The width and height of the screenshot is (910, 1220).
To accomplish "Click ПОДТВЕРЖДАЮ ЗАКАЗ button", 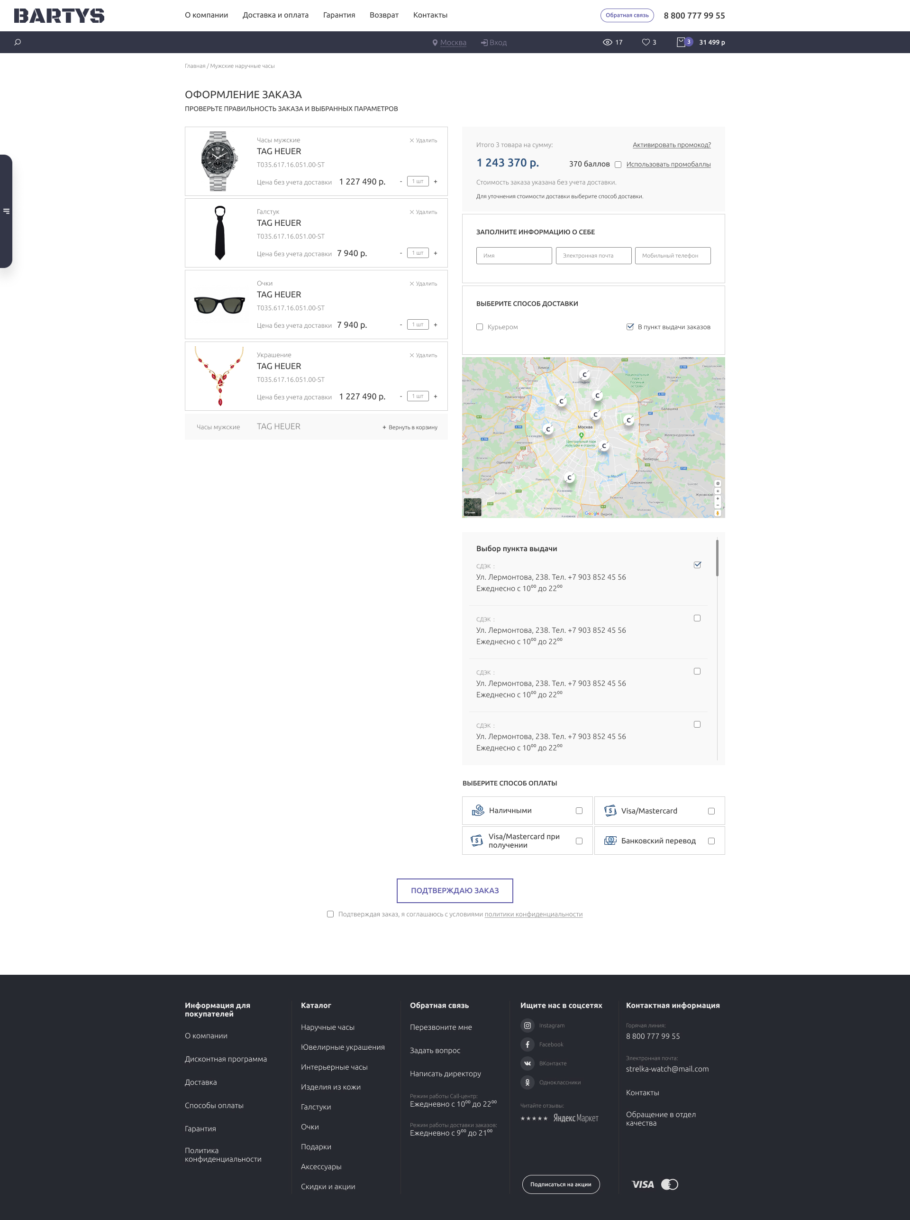I will pyautogui.click(x=455, y=890).
